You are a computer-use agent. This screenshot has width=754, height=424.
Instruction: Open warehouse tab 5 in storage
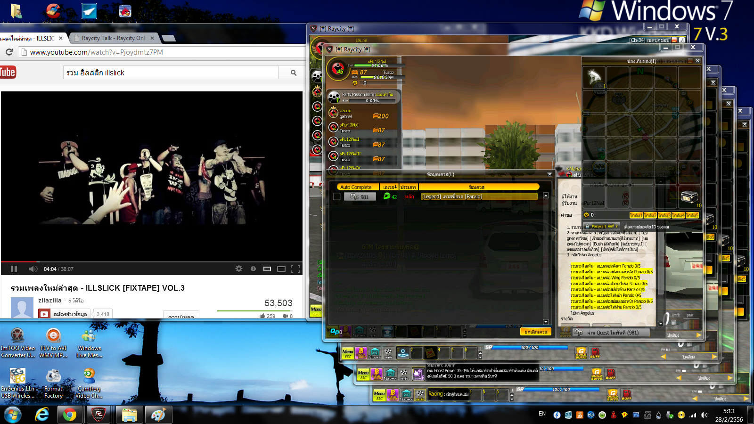click(x=693, y=215)
